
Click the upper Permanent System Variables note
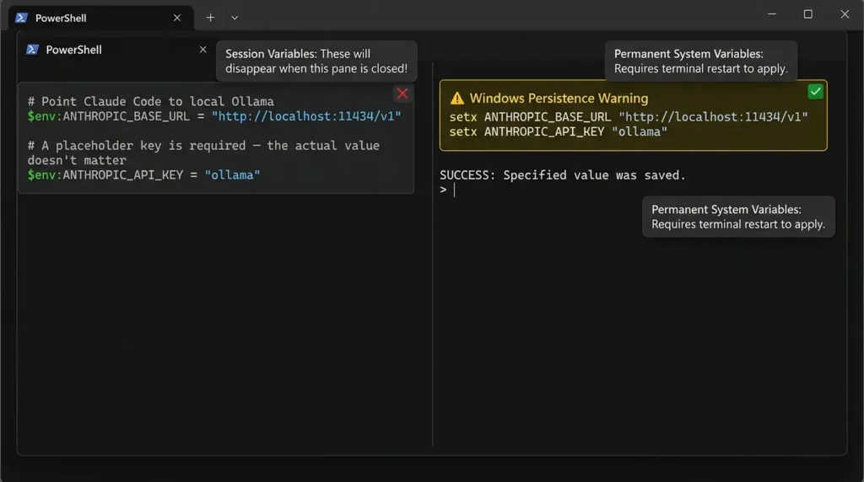(701, 61)
